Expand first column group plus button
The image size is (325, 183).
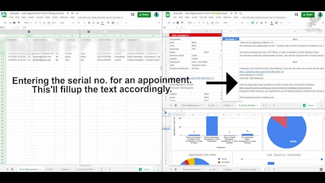point(29,32)
